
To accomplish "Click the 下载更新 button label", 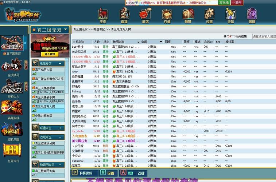I will [x=86, y=173].
